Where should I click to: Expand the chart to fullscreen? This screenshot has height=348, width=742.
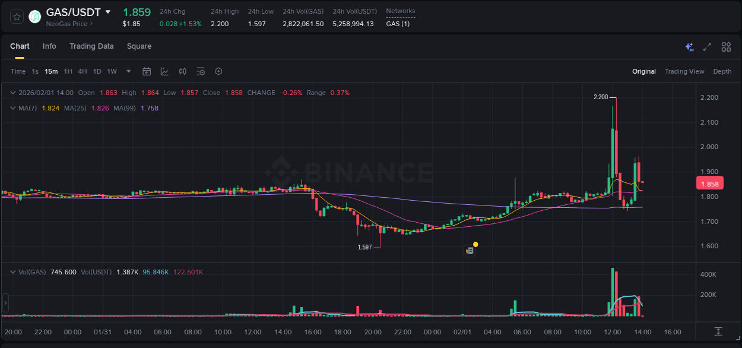[x=706, y=46]
